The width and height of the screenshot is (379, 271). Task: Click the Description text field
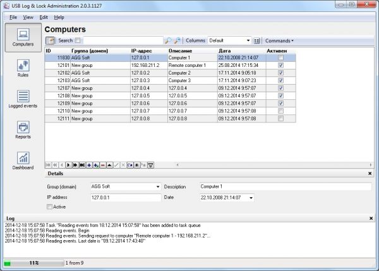[284, 187]
